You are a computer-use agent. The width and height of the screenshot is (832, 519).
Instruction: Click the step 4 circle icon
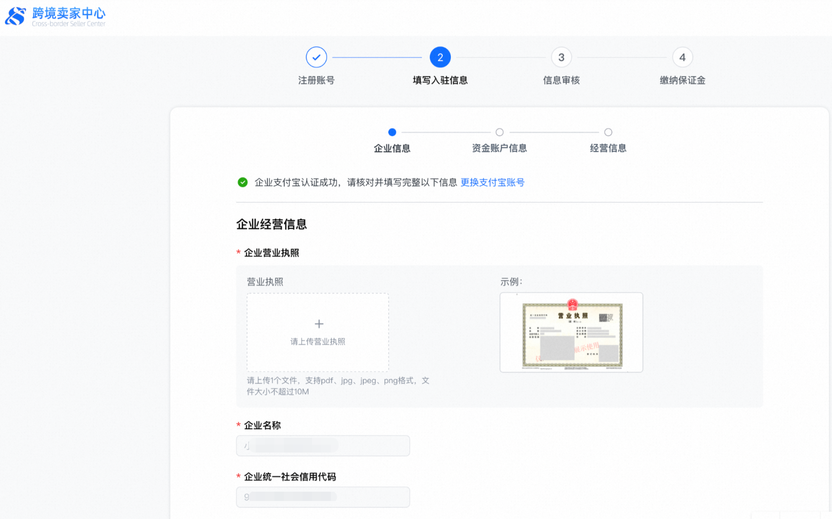[x=682, y=57]
